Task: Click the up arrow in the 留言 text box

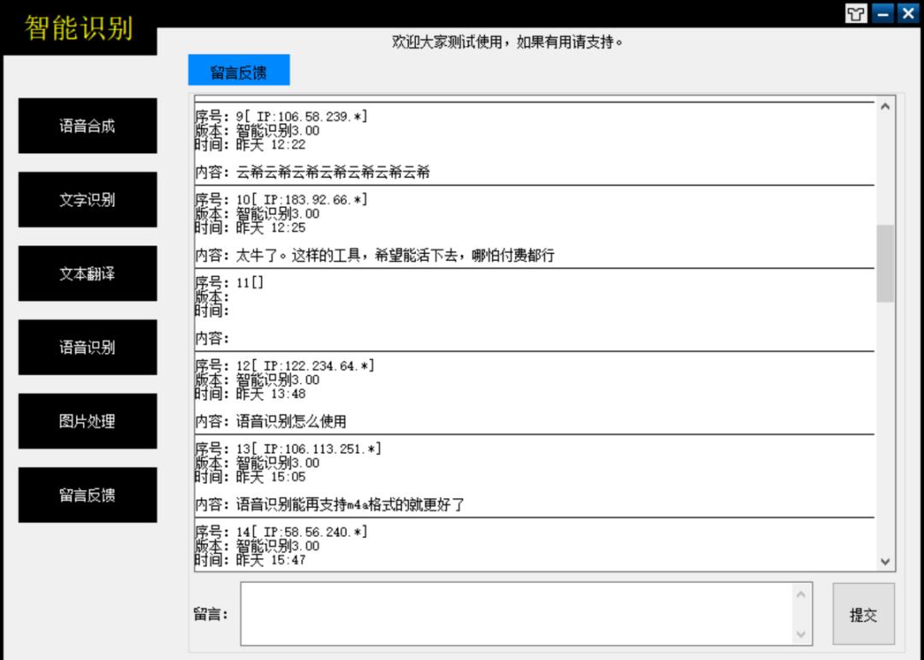Action: pos(799,594)
